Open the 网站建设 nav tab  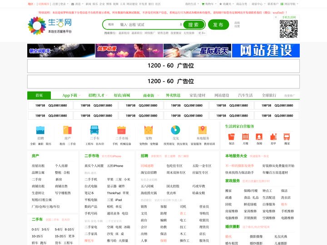pyautogui.click(x=222, y=95)
